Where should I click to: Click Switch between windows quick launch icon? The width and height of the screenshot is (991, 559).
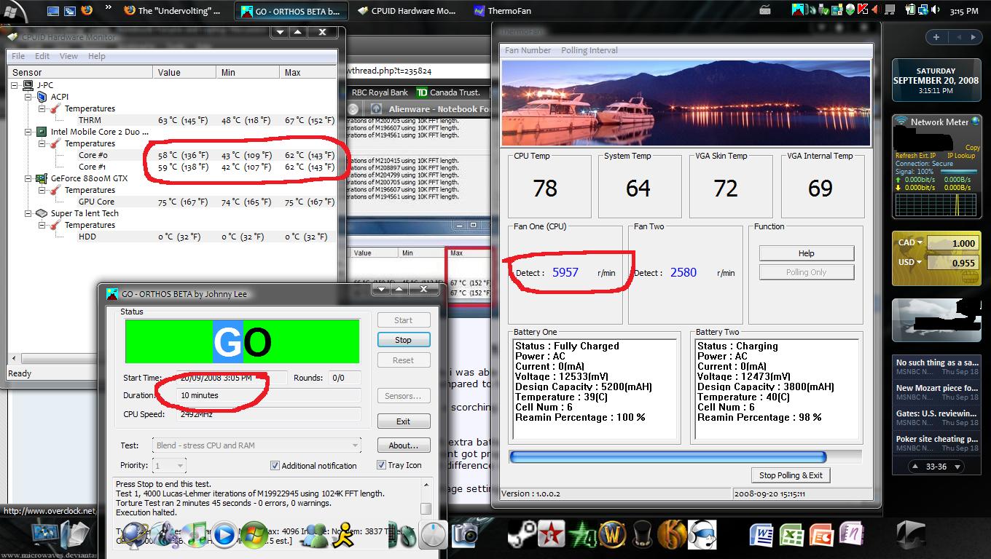click(70, 11)
